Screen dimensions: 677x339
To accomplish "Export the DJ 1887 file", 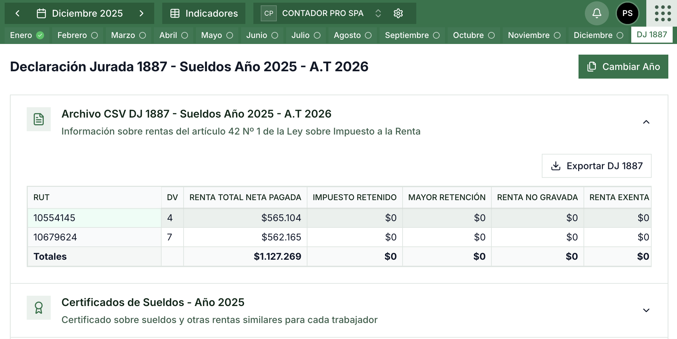I will [x=597, y=166].
